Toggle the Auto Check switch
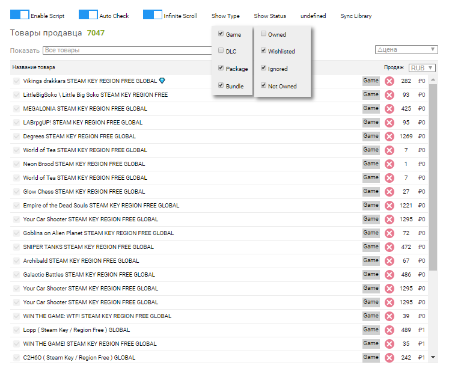The height and width of the screenshot is (365, 449). pos(88,14)
